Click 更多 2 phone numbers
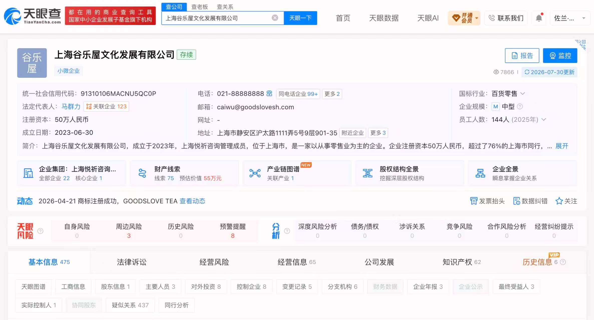Screen dimensions: 594x320 click(332, 94)
